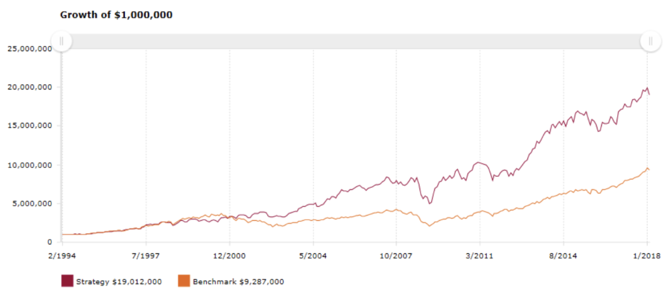Click the Growth of $1,000,000 chart title
Image resolution: width=664 pixels, height=298 pixels.
(117, 16)
